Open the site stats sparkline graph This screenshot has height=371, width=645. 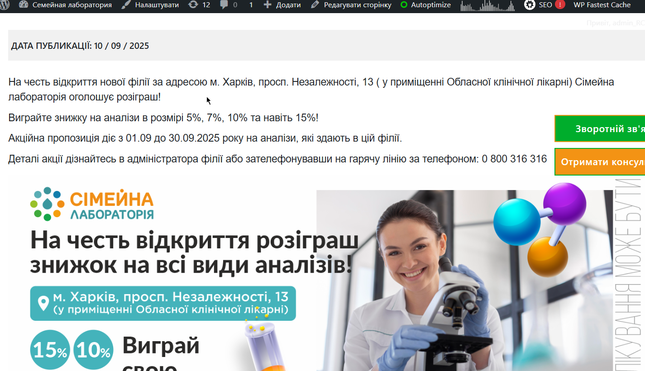[x=487, y=5]
